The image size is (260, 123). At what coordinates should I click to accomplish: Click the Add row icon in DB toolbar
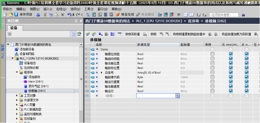tap(94, 34)
